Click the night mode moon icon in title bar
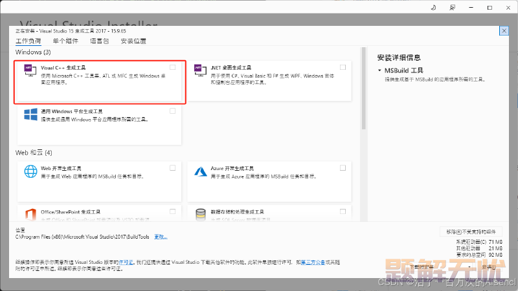Image resolution: width=518 pixels, height=291 pixels. (433, 7)
